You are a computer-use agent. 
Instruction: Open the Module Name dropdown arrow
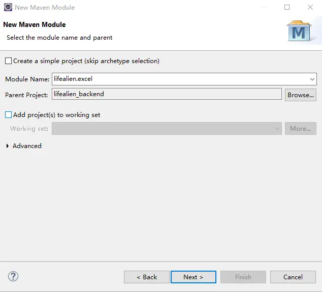312,79
